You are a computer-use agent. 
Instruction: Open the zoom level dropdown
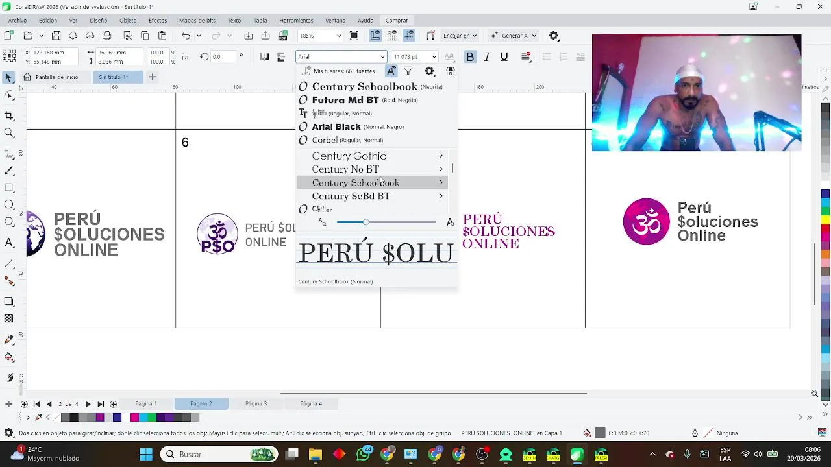tap(338, 36)
